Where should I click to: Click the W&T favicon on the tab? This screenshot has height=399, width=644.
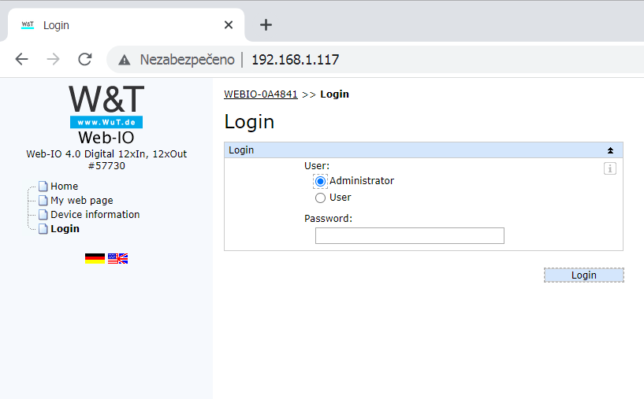coord(28,25)
